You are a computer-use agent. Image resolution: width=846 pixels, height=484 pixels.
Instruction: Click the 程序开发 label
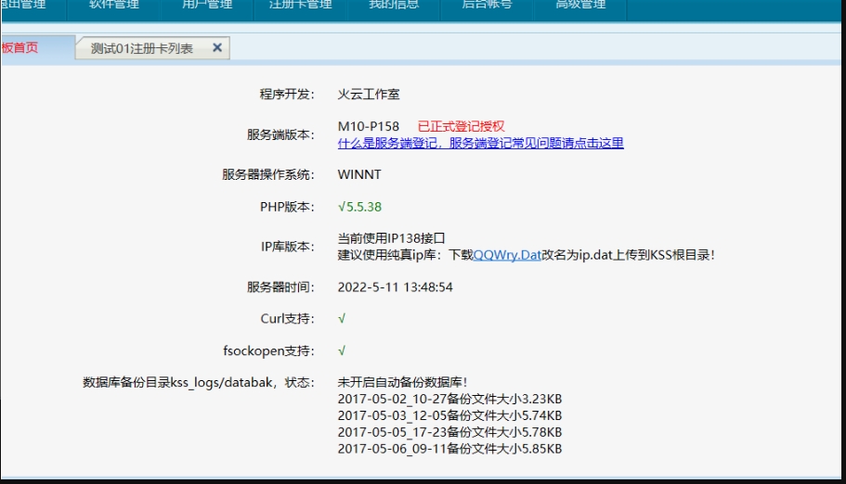(287, 95)
